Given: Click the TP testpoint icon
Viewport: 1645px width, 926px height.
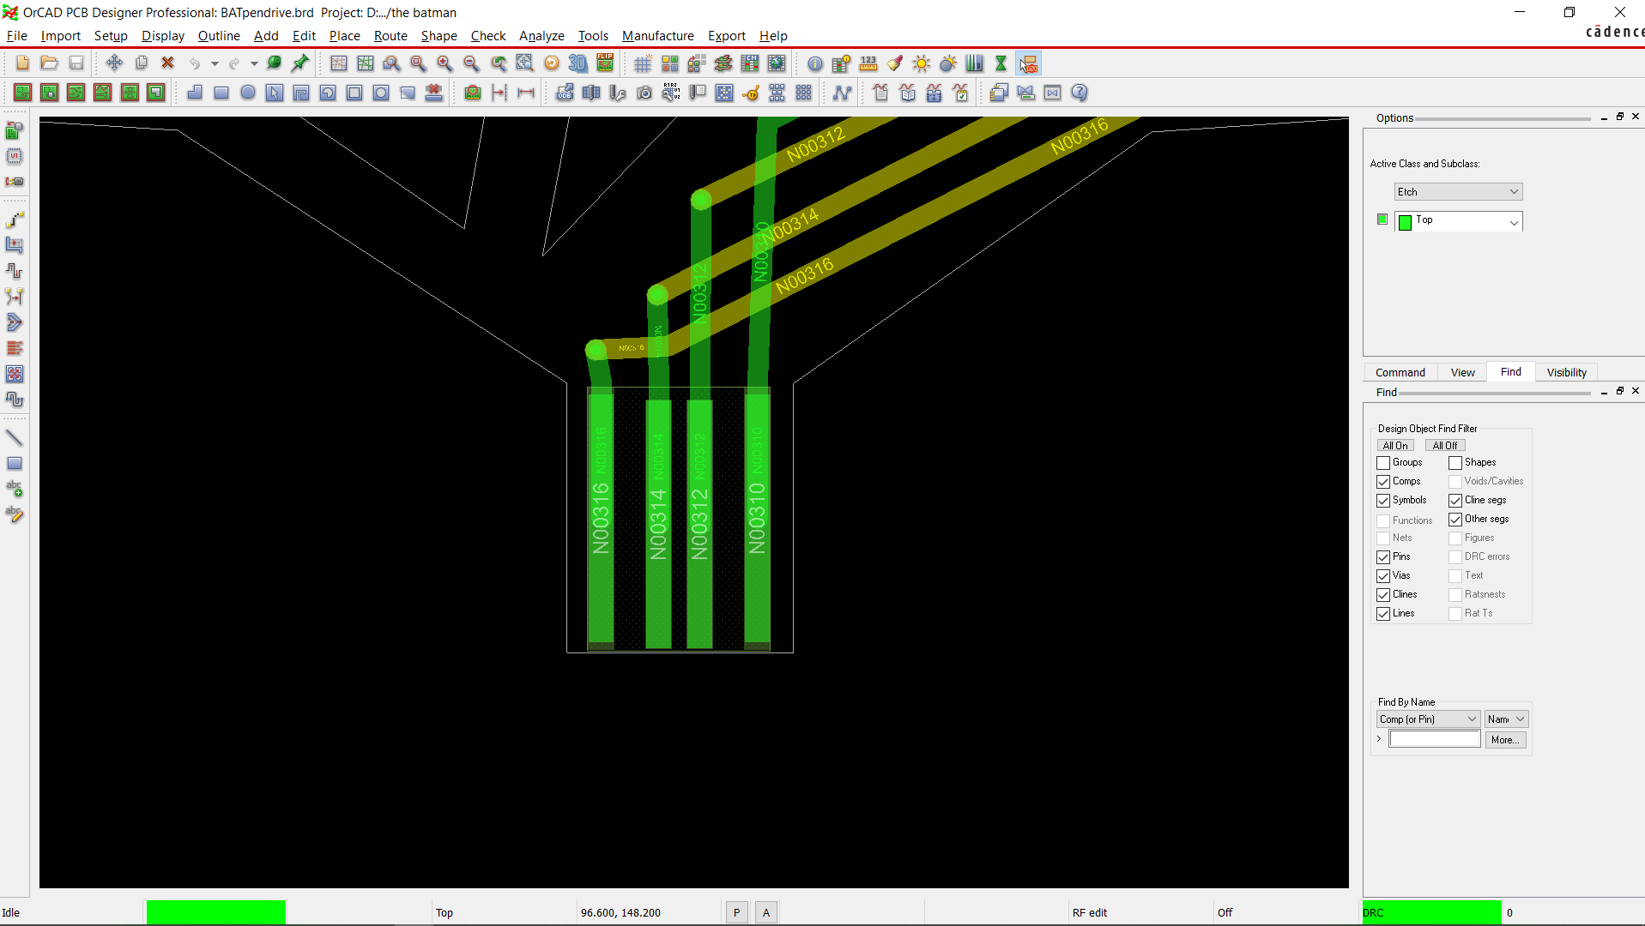Looking at the screenshot, I should click(751, 93).
